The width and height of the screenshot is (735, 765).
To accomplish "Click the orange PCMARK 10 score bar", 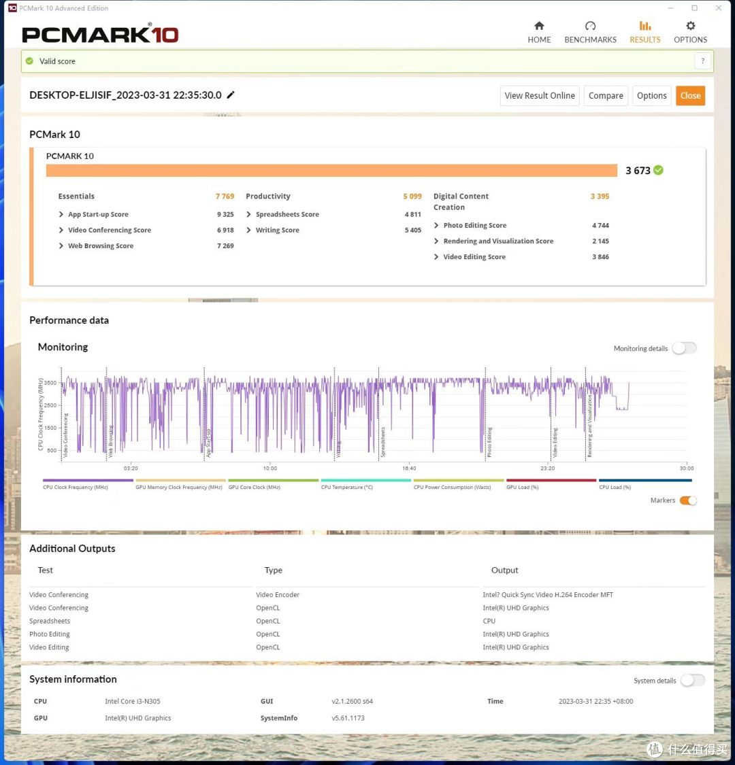I will coord(331,170).
